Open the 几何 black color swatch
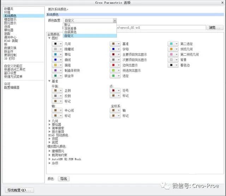Screen dimensions: 226x196 pyautogui.click(x=57, y=44)
